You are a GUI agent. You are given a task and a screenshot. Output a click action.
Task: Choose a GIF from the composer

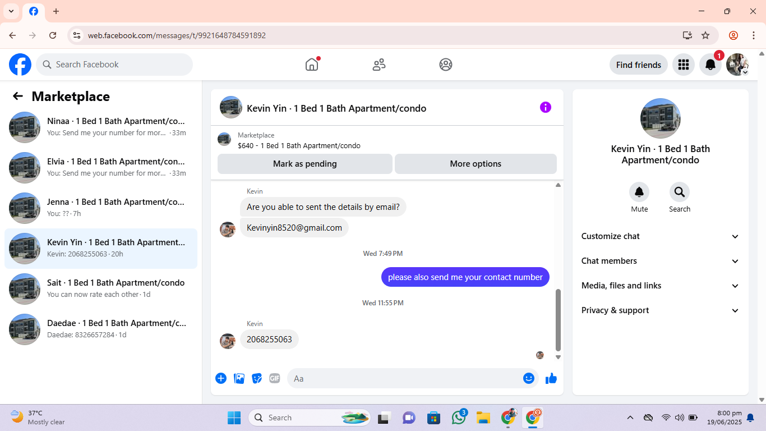click(x=274, y=378)
